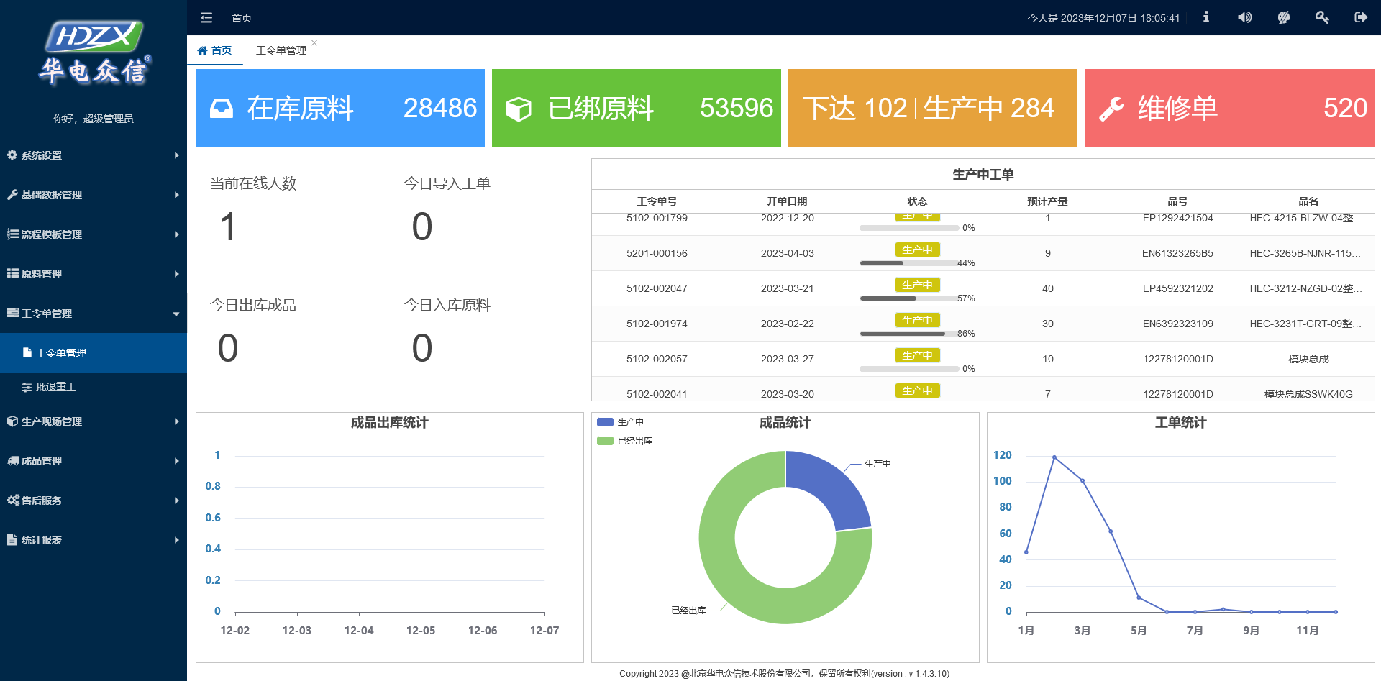Expand the 基础数据管理 menu
The height and width of the screenshot is (681, 1381).
94,195
